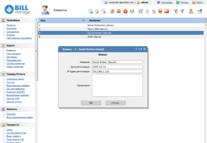
Task: Click the brown wallet icon
Action: pos(167,11)
